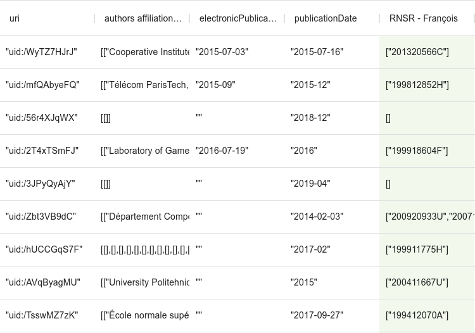The width and height of the screenshot is (475, 333).
Task: Select the Télécom ParisTech affiliation cell
Action: [145, 85]
